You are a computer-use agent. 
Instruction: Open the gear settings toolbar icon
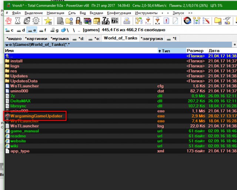tap(36, 21)
